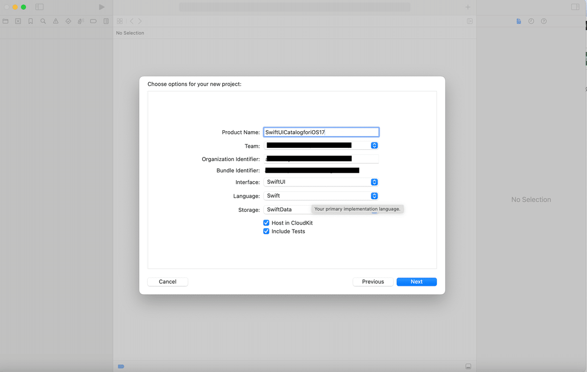Toggle the left navigator sidebar

point(40,7)
